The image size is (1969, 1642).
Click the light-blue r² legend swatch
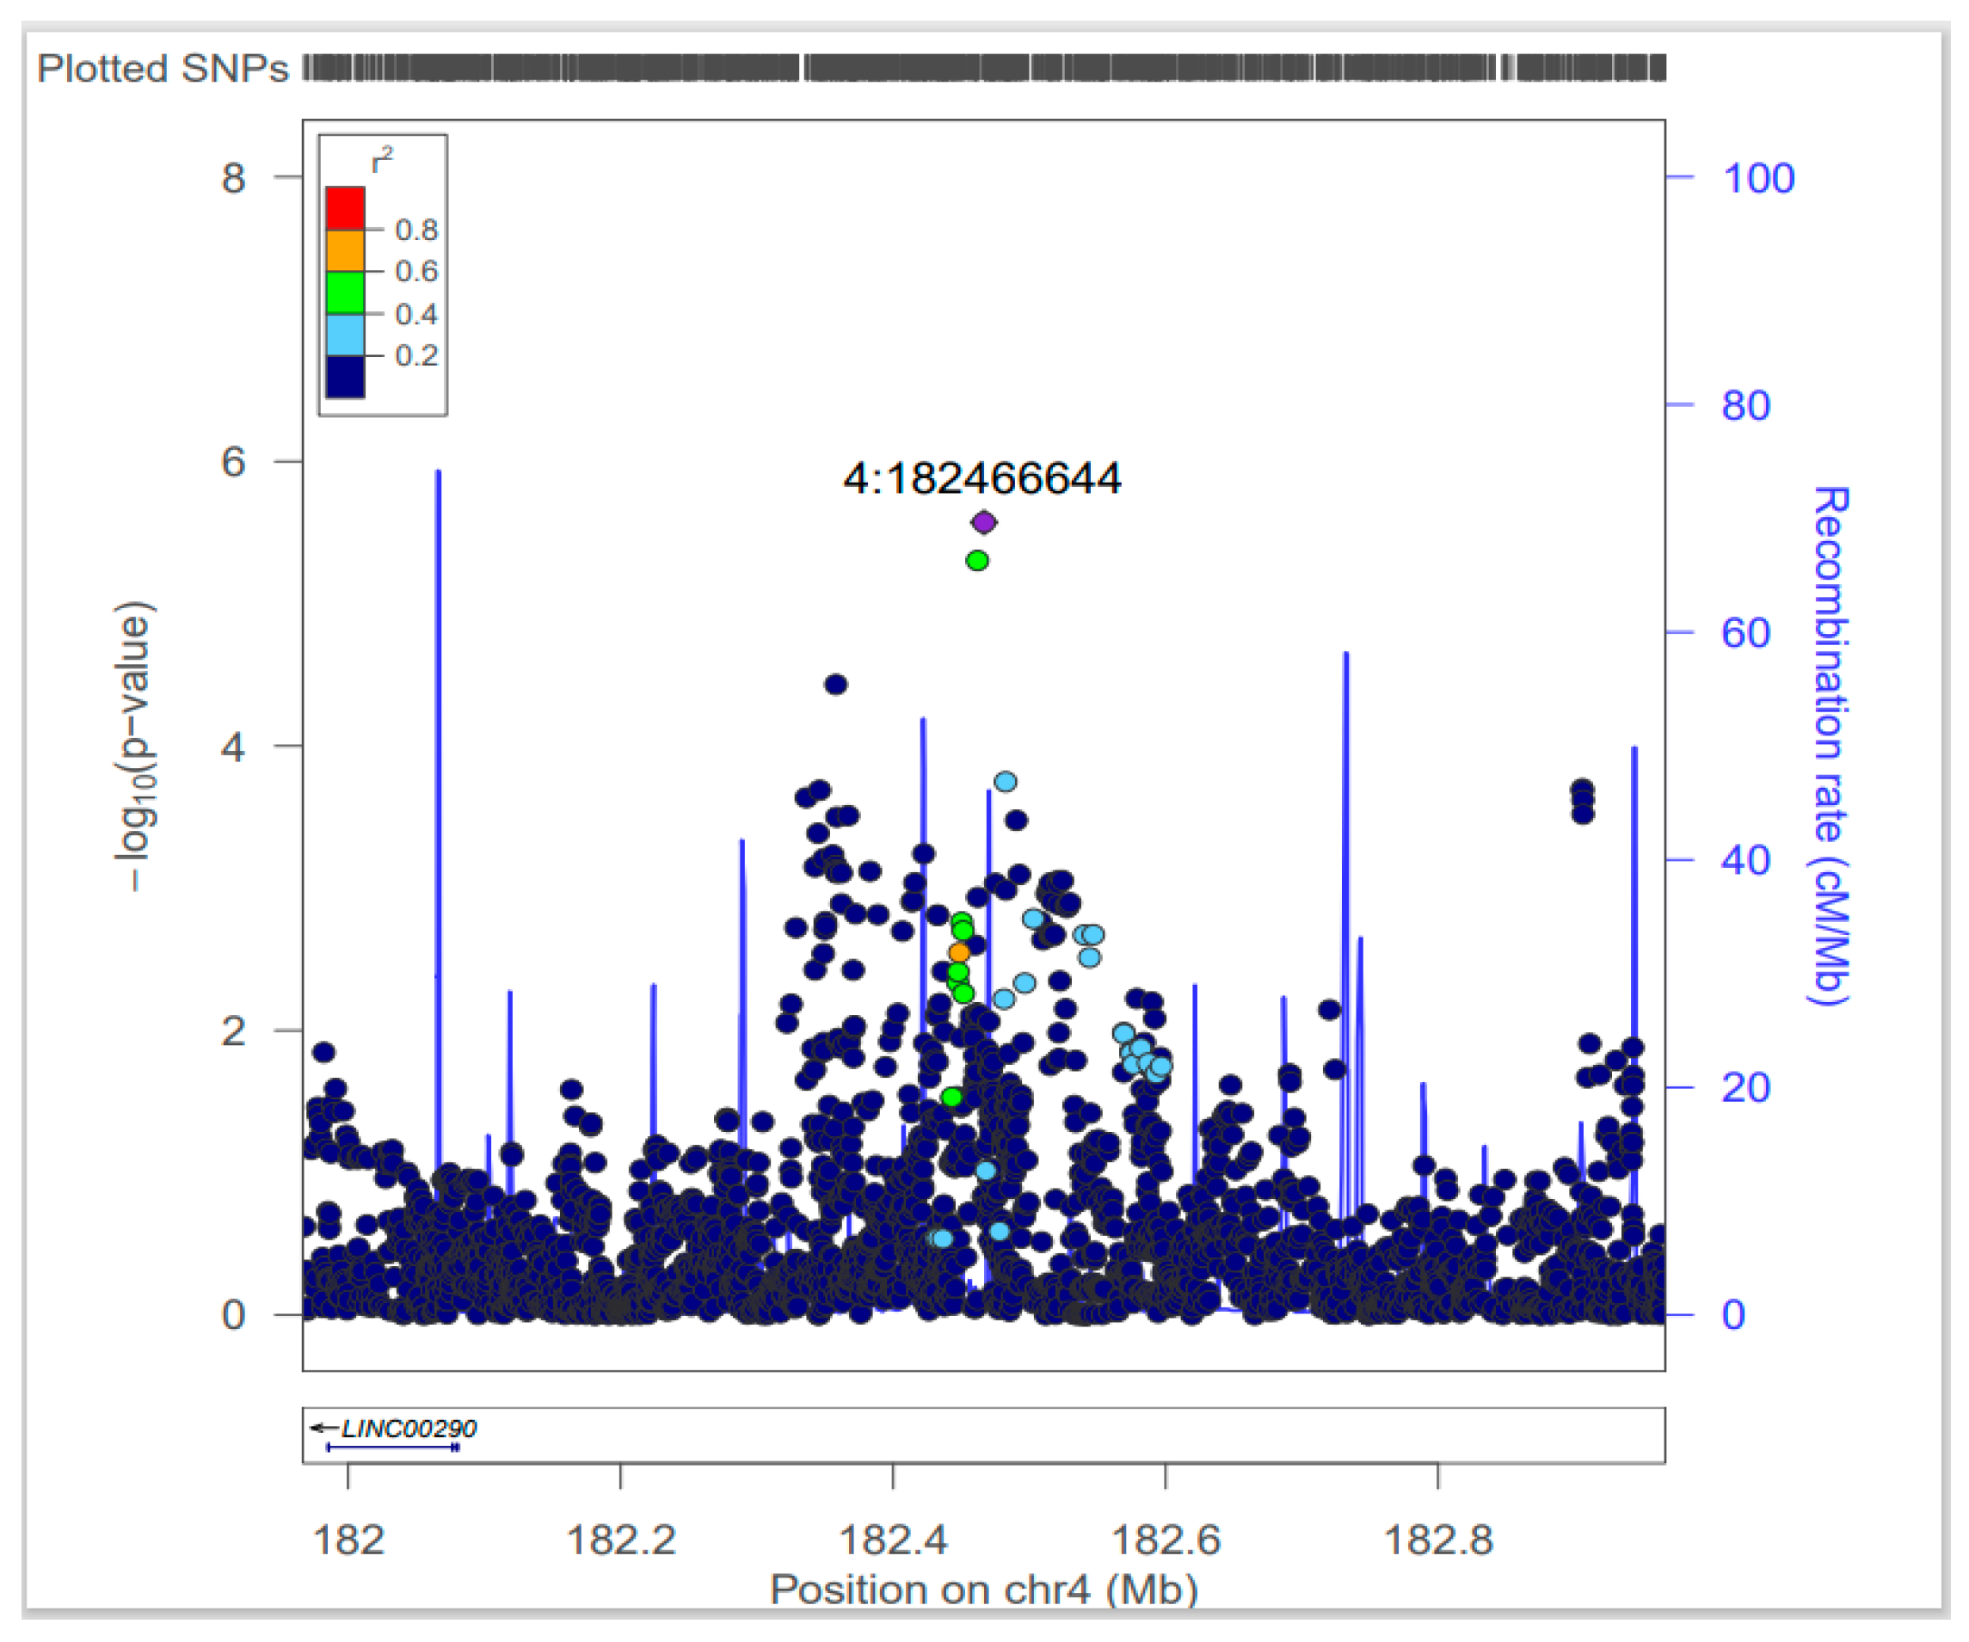[345, 335]
